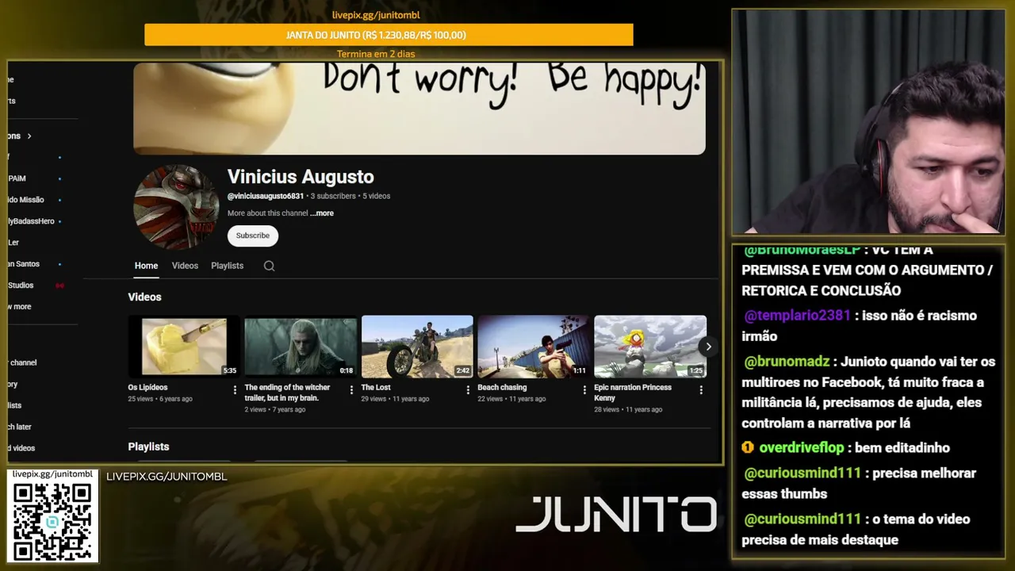Click '@curiousmind111' on the 'precisa melhorar' message
Screen dimensions: 1015x571
pyautogui.click(x=802, y=473)
